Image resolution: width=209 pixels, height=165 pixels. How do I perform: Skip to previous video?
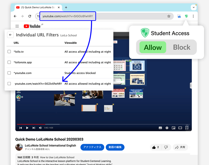point(21,128)
